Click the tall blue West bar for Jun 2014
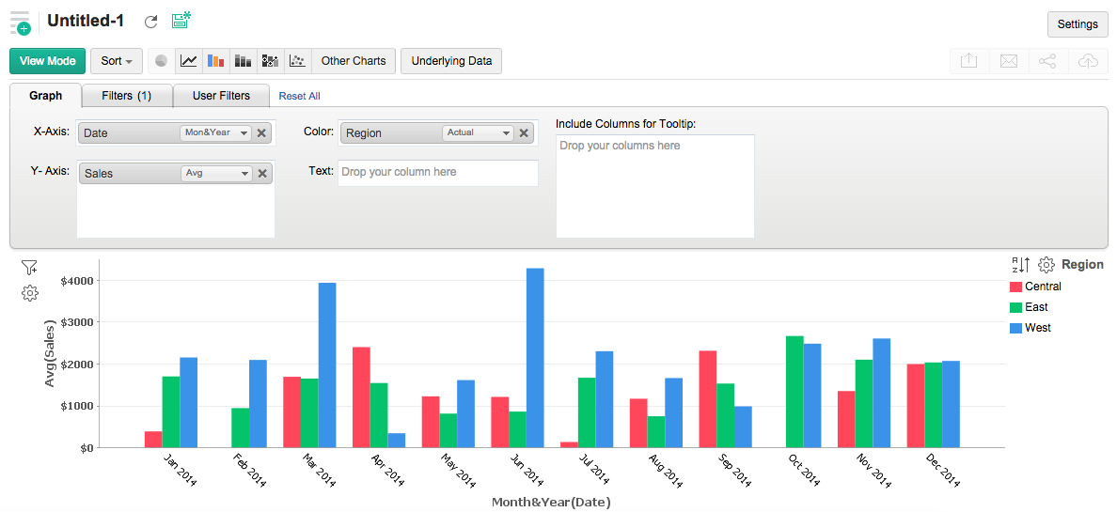Screen dimensions: 1117x512 [535, 358]
